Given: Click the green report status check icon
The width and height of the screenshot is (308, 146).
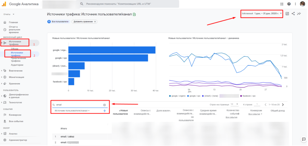Looking at the screenshot, I should point(134,14).
